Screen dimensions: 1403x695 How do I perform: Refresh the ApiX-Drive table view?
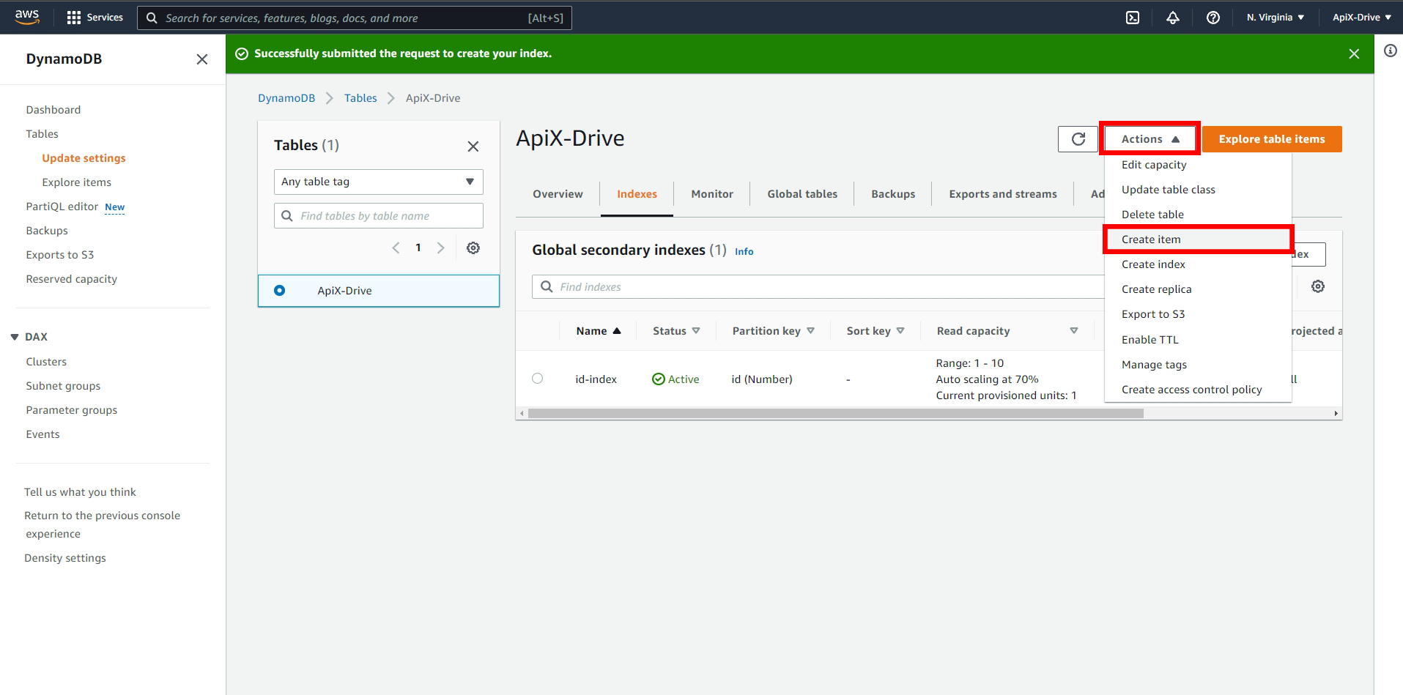coord(1078,139)
